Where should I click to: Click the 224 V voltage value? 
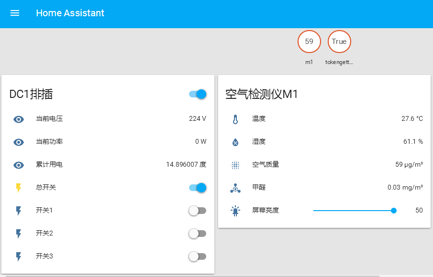click(198, 119)
